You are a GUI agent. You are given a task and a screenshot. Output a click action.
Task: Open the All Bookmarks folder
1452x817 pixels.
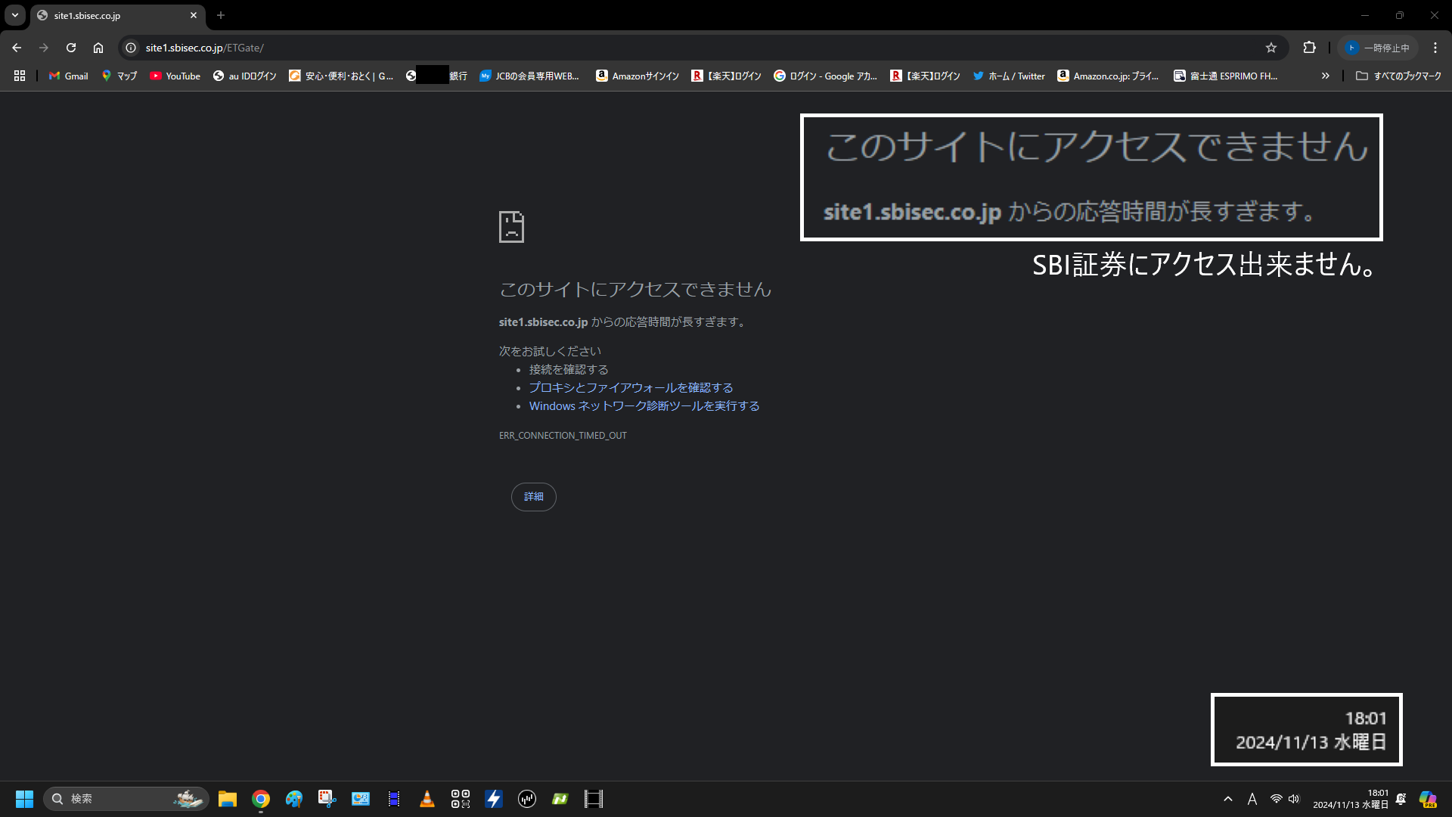[1398, 76]
